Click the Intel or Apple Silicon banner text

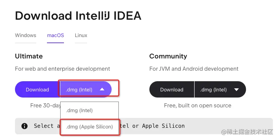(x=152, y=126)
